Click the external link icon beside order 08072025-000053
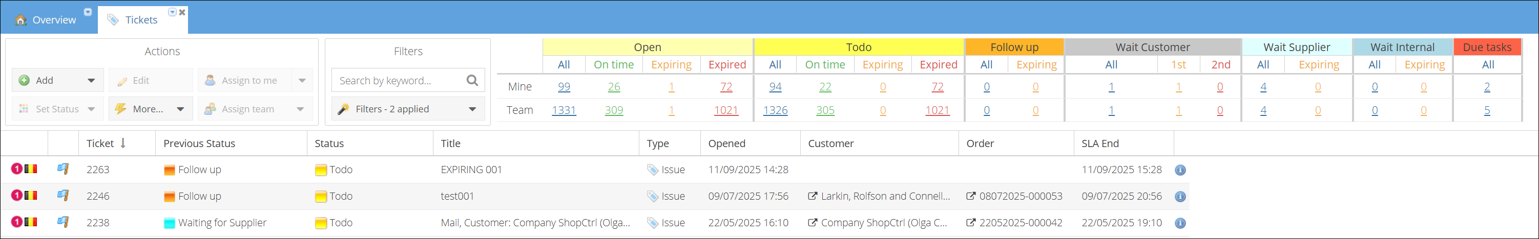This screenshot has width=1539, height=239. coord(971,196)
